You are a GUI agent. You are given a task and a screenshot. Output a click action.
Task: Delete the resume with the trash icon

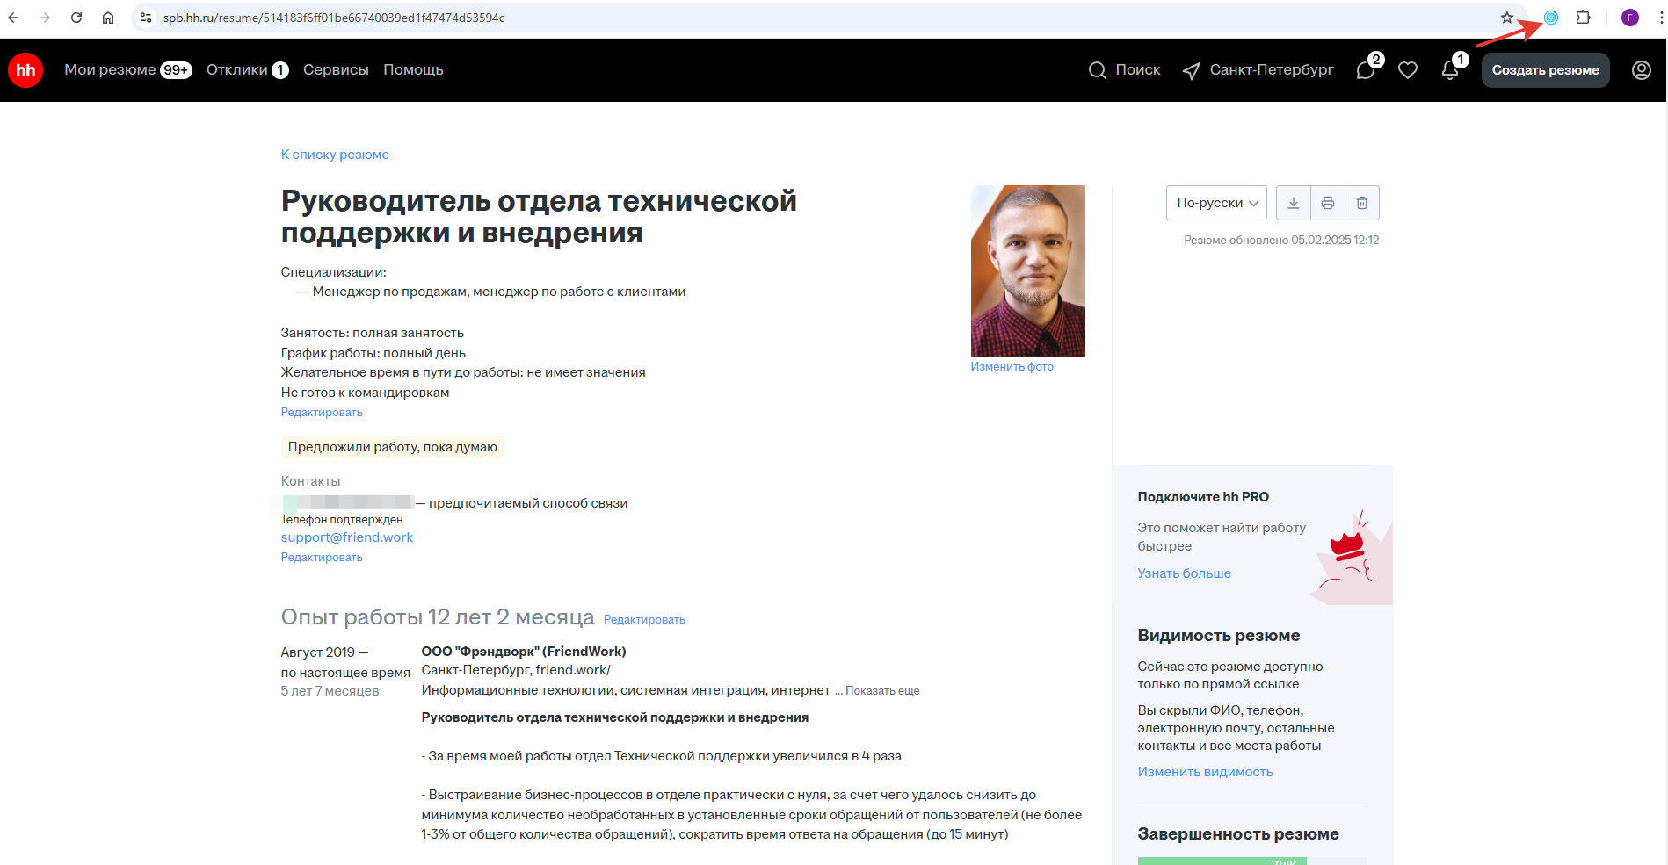[x=1361, y=203]
